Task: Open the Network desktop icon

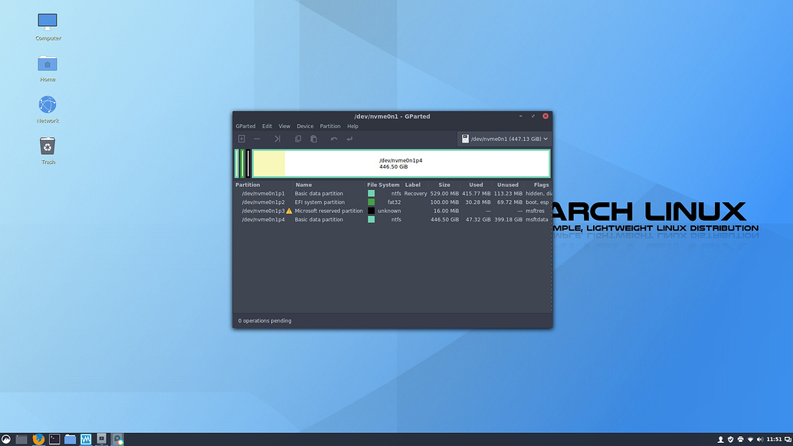Action: (x=48, y=110)
